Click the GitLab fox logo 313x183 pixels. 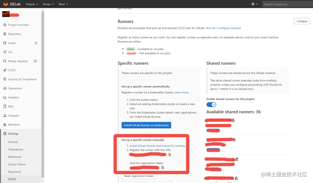point(6,4)
